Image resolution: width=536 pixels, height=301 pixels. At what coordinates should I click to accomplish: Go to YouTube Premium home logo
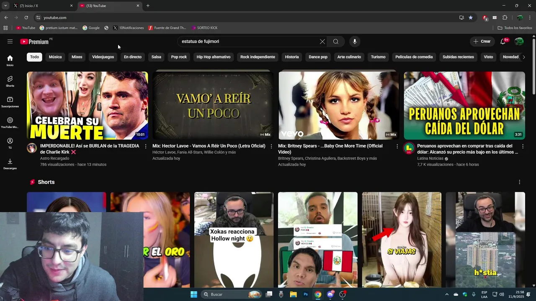point(35,41)
